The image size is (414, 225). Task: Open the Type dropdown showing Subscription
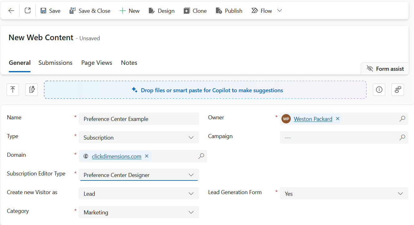(139, 137)
